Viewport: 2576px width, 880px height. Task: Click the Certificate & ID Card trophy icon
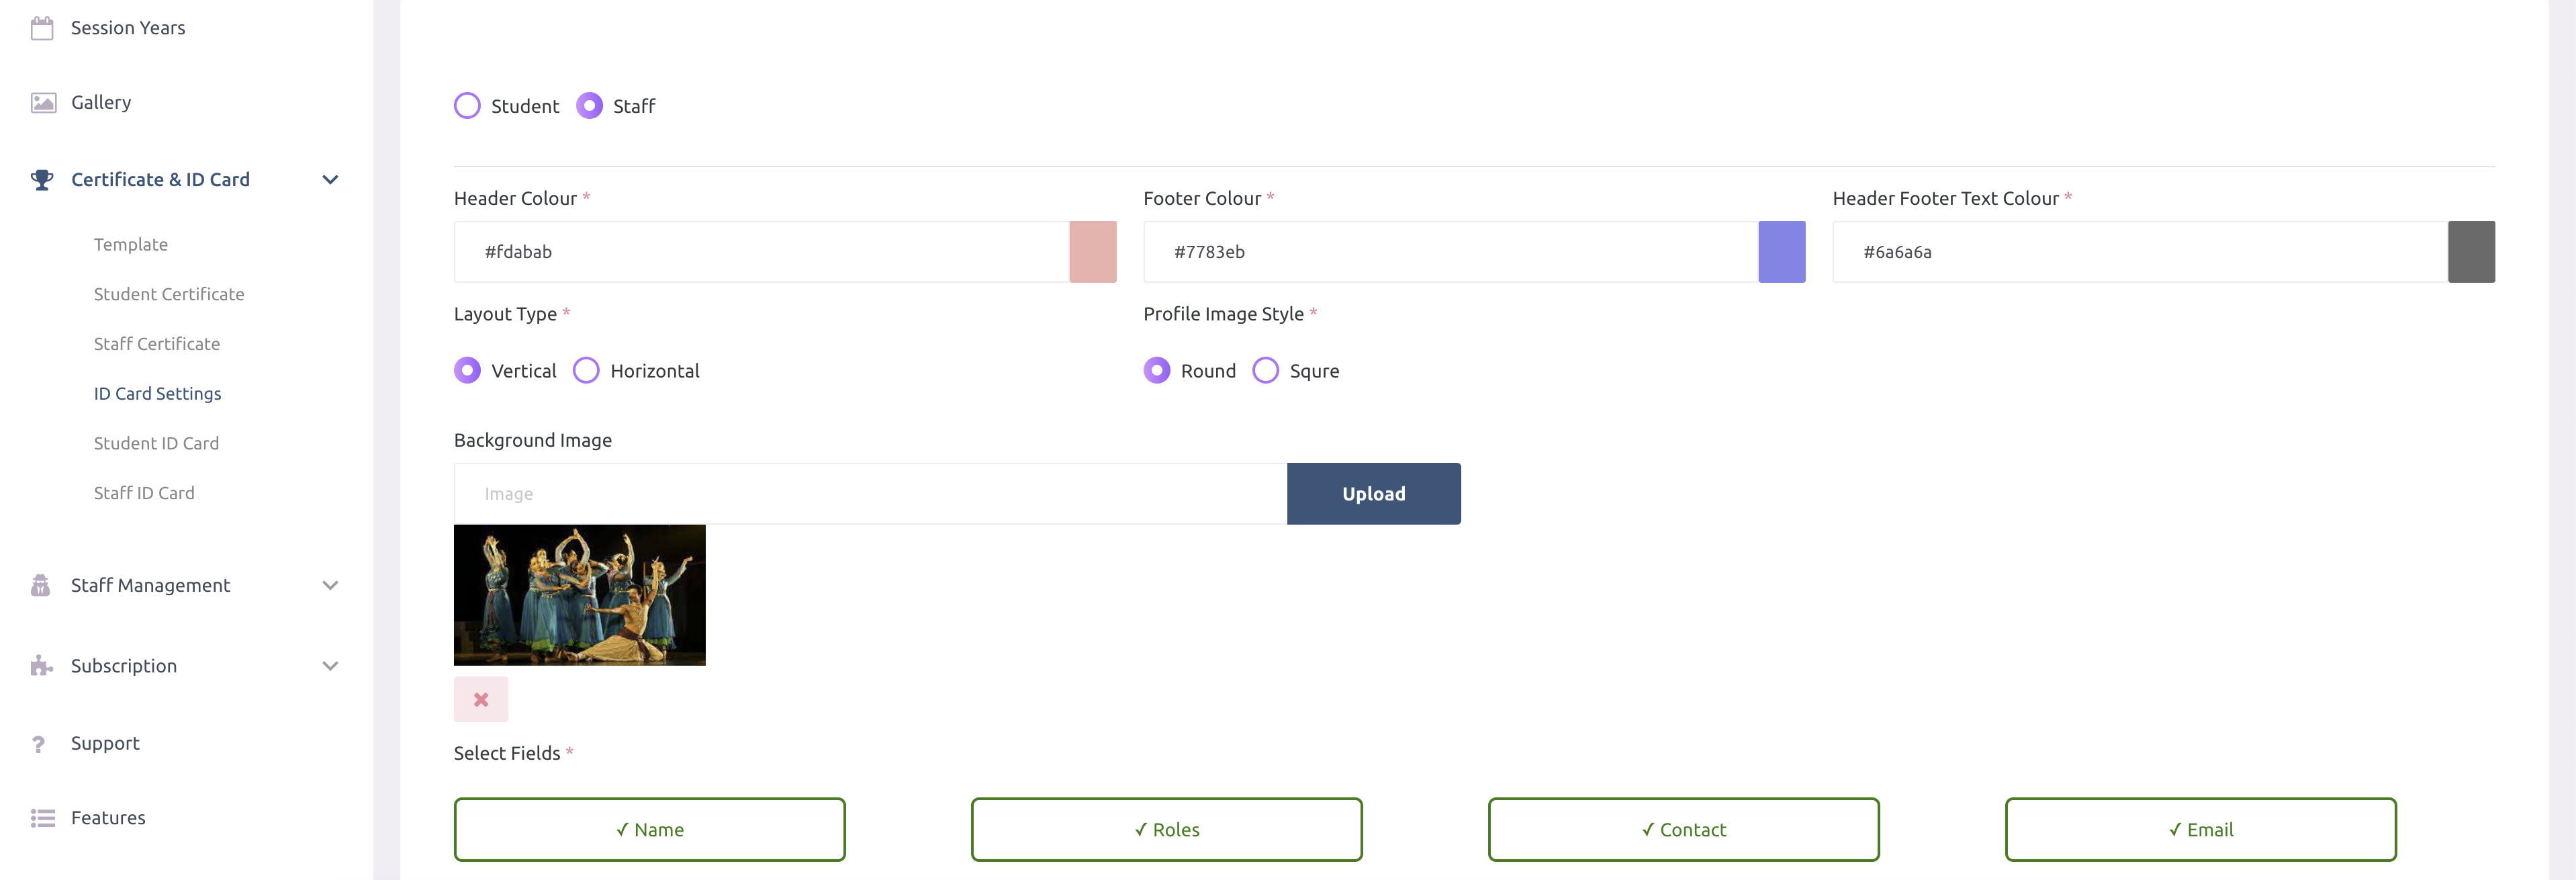coord(42,179)
